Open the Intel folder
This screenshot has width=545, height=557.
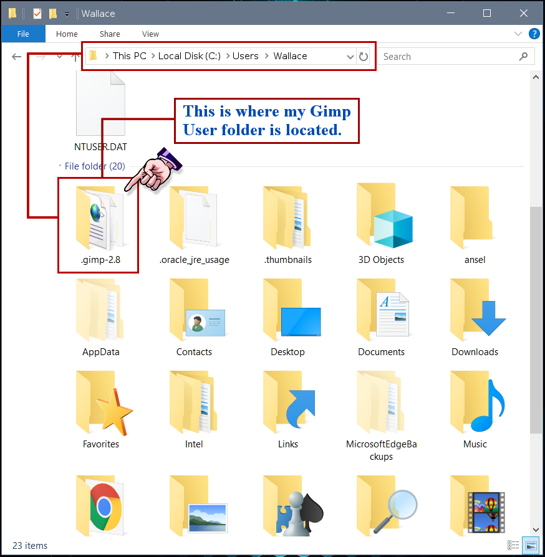click(x=194, y=409)
